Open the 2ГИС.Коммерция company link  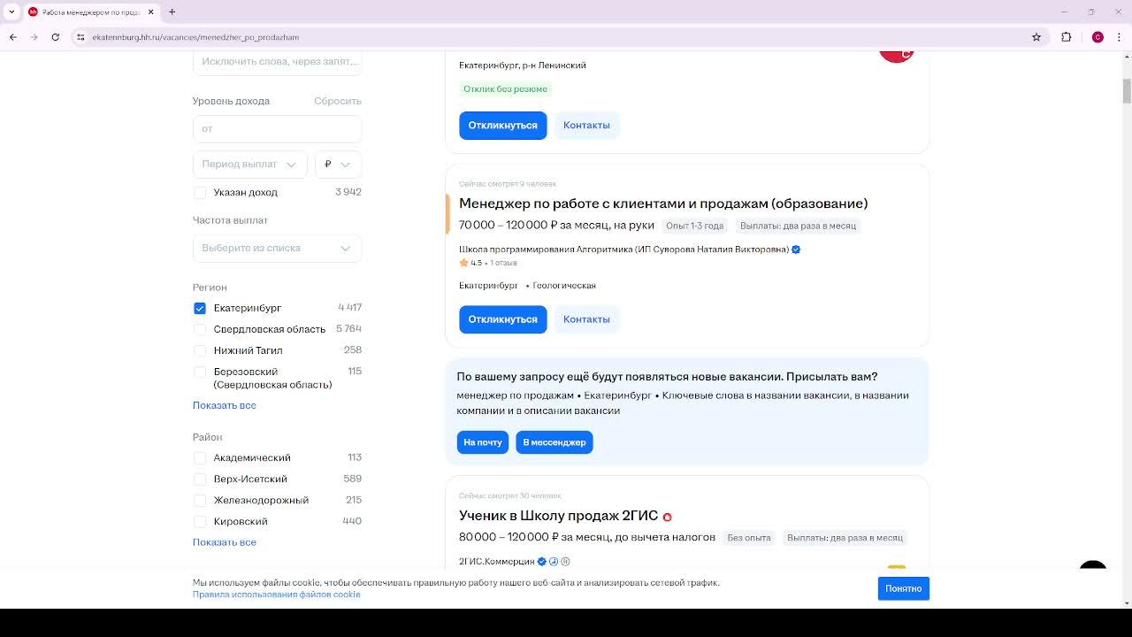497,561
